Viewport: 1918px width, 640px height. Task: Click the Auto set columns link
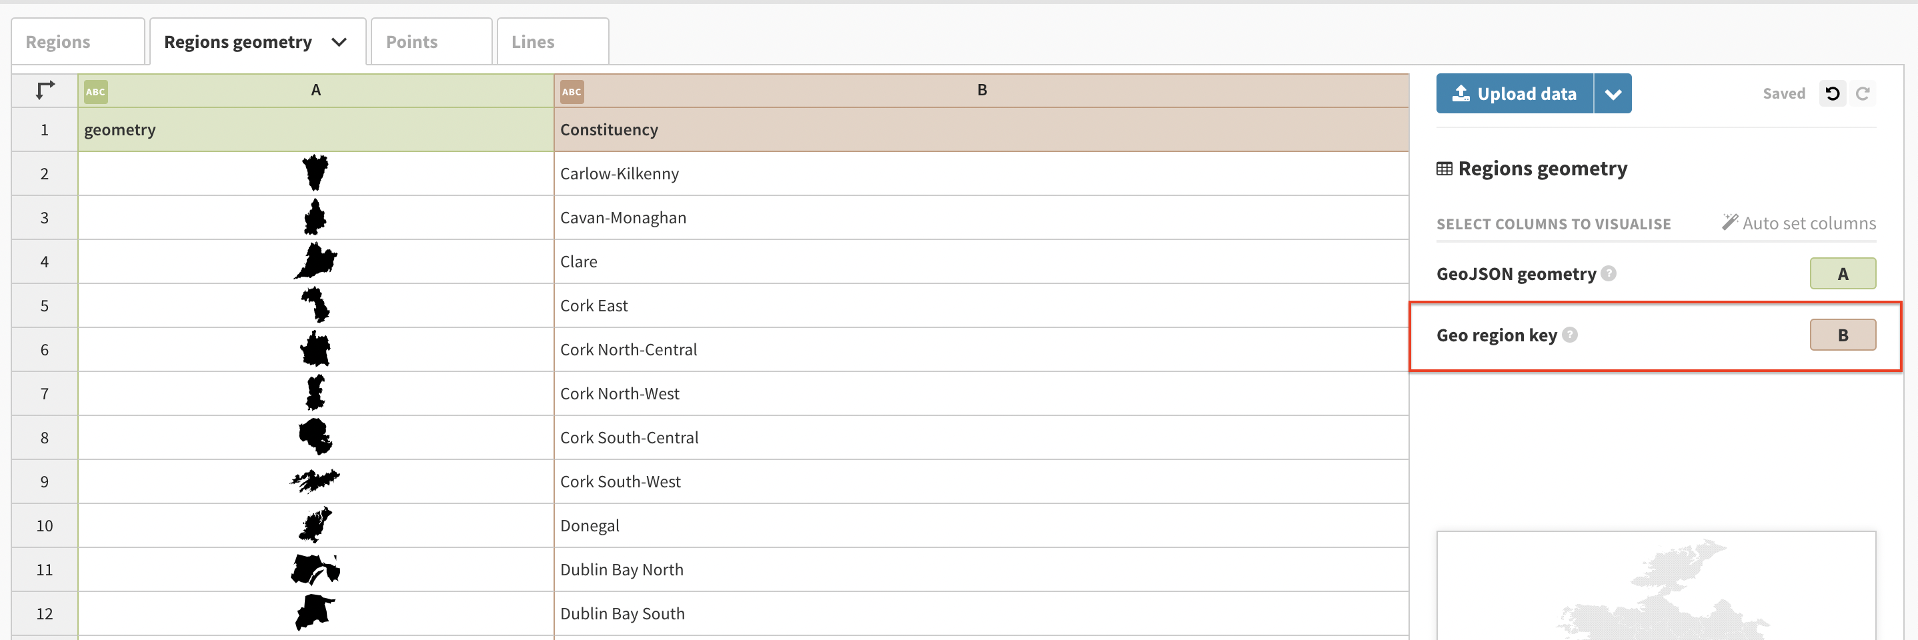click(1809, 223)
